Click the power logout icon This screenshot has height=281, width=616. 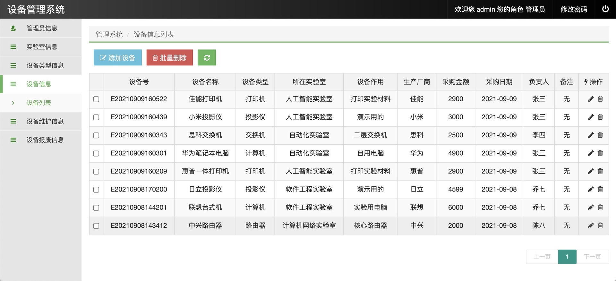605,9
